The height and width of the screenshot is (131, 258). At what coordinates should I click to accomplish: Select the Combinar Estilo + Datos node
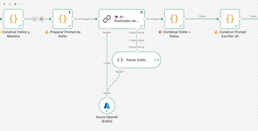(x=174, y=19)
